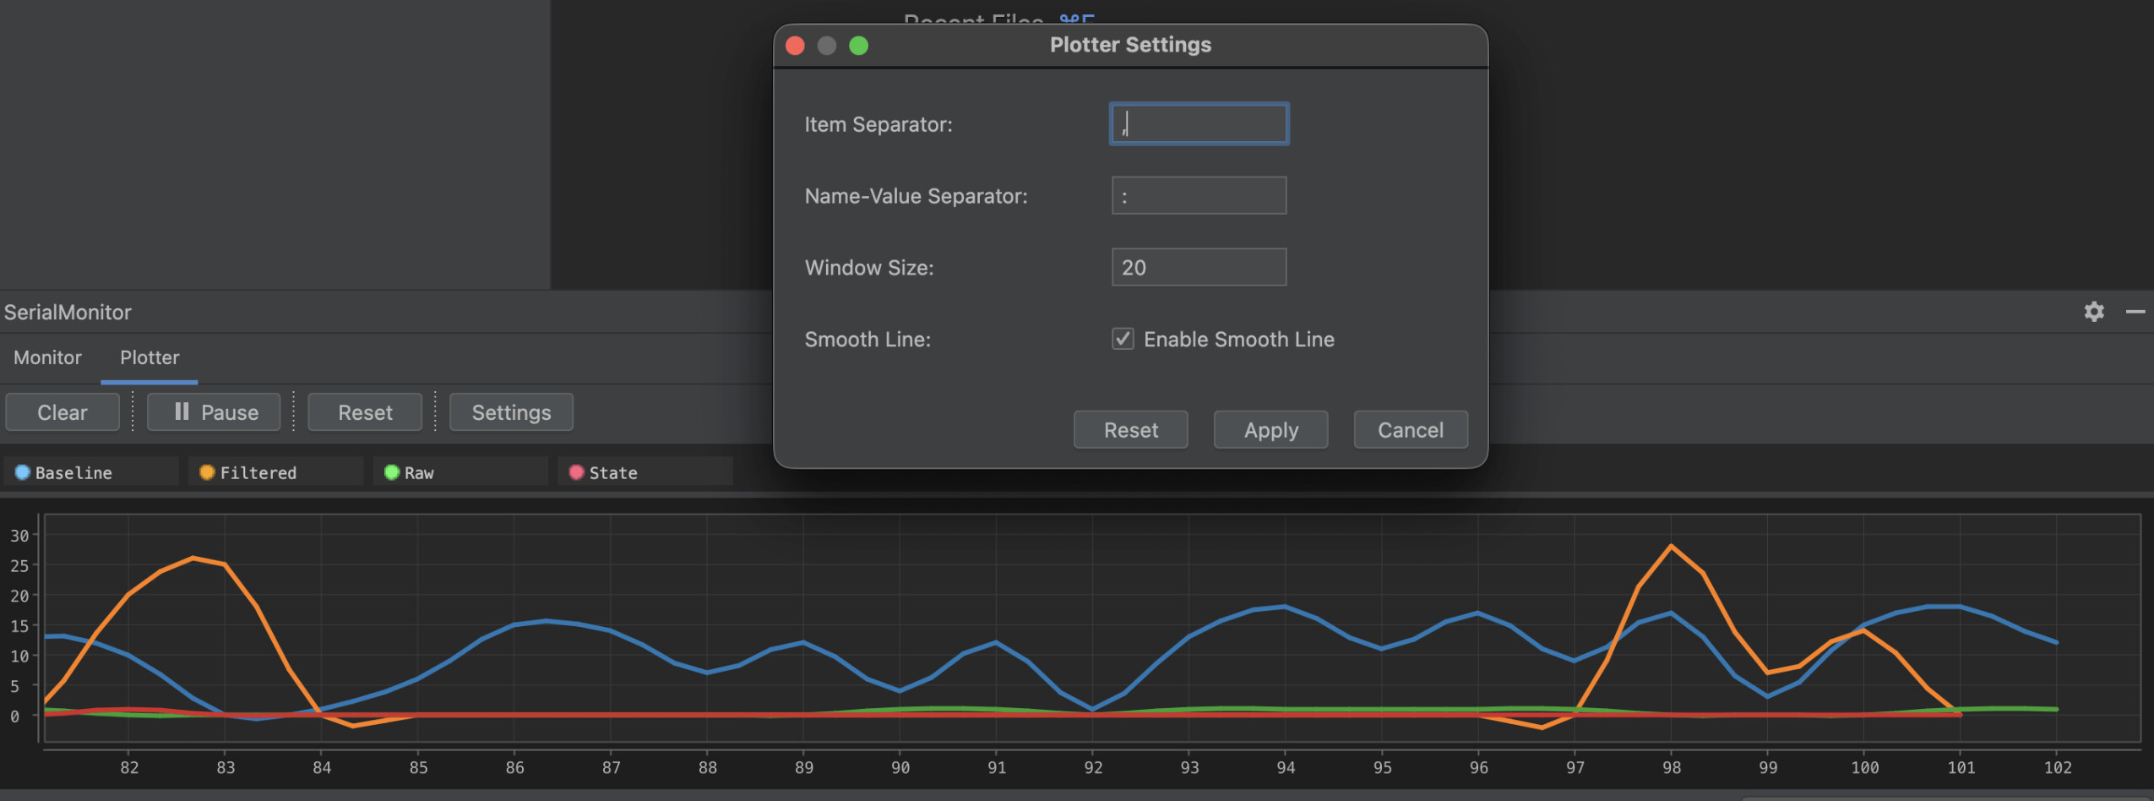This screenshot has height=801, width=2154.
Task: Click the Plotter Settings title bar text
Action: coord(1130,45)
